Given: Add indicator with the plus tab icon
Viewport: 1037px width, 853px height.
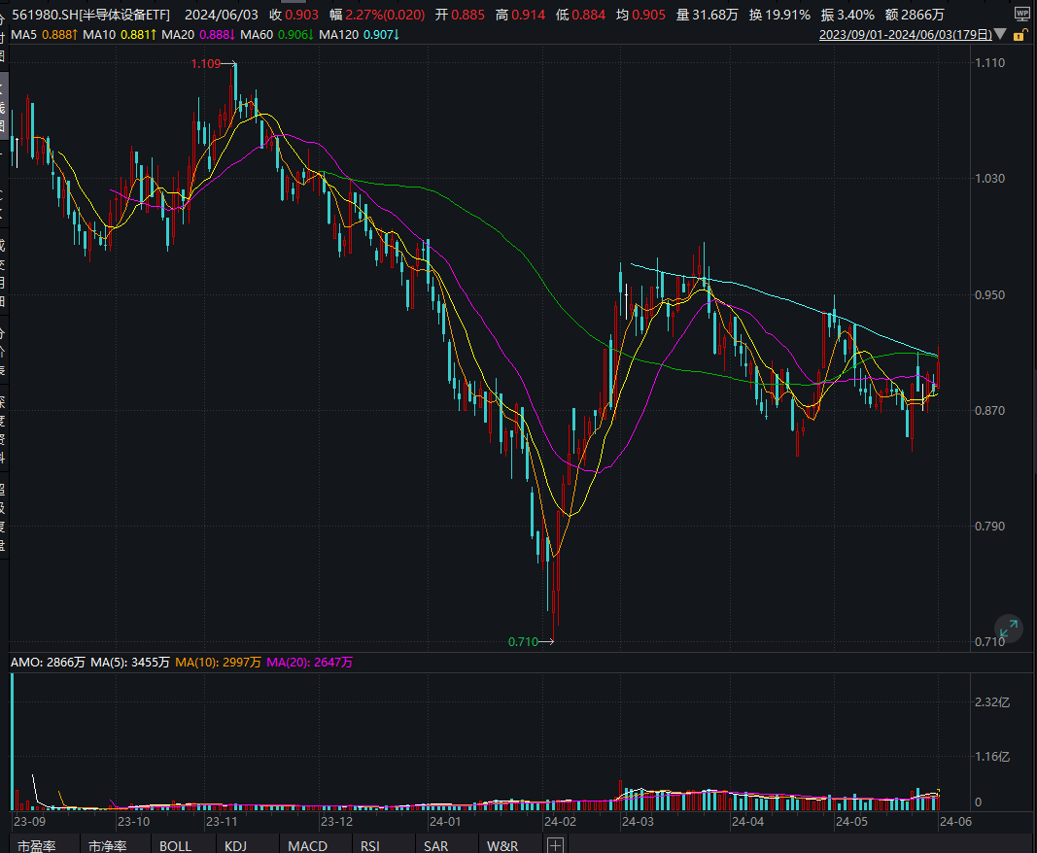Looking at the screenshot, I should pos(556,846).
